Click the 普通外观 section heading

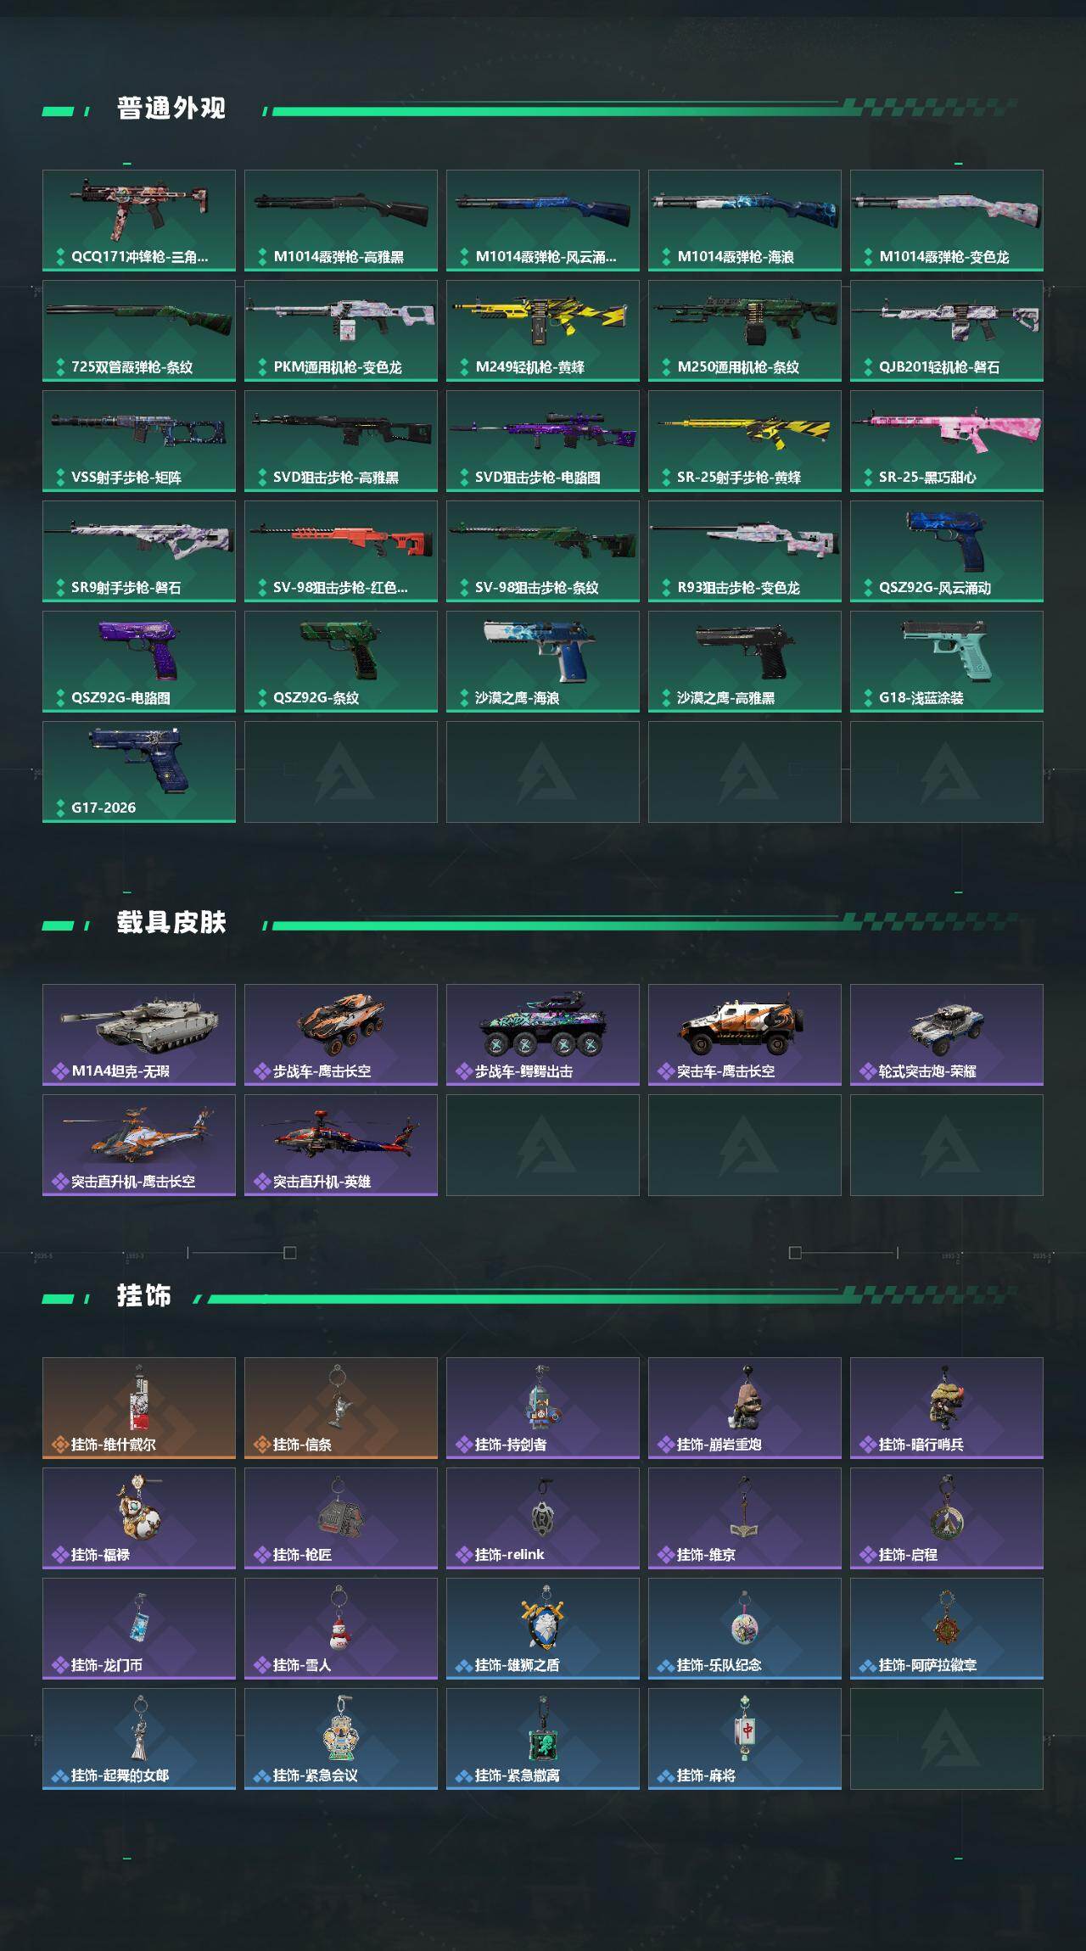171,109
